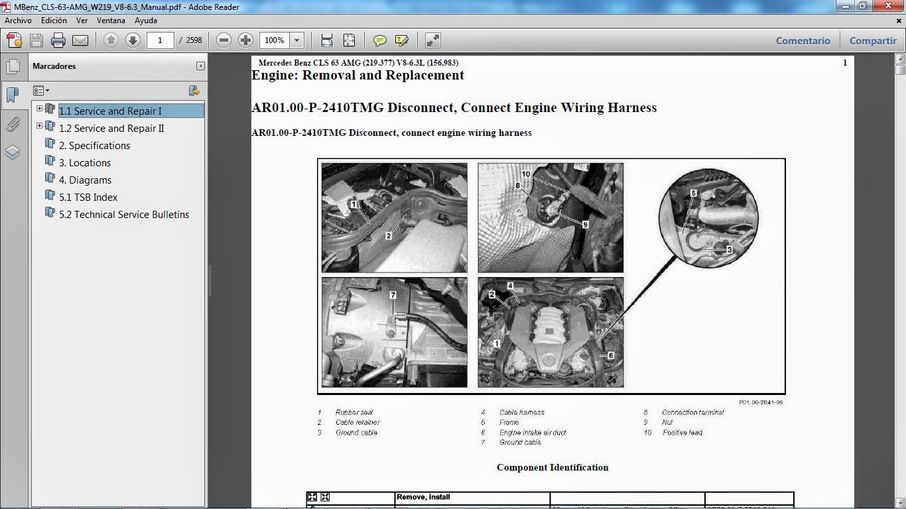This screenshot has height=509, width=906.
Task: Click the 'Positive lead' legend entry
Action: point(682,433)
